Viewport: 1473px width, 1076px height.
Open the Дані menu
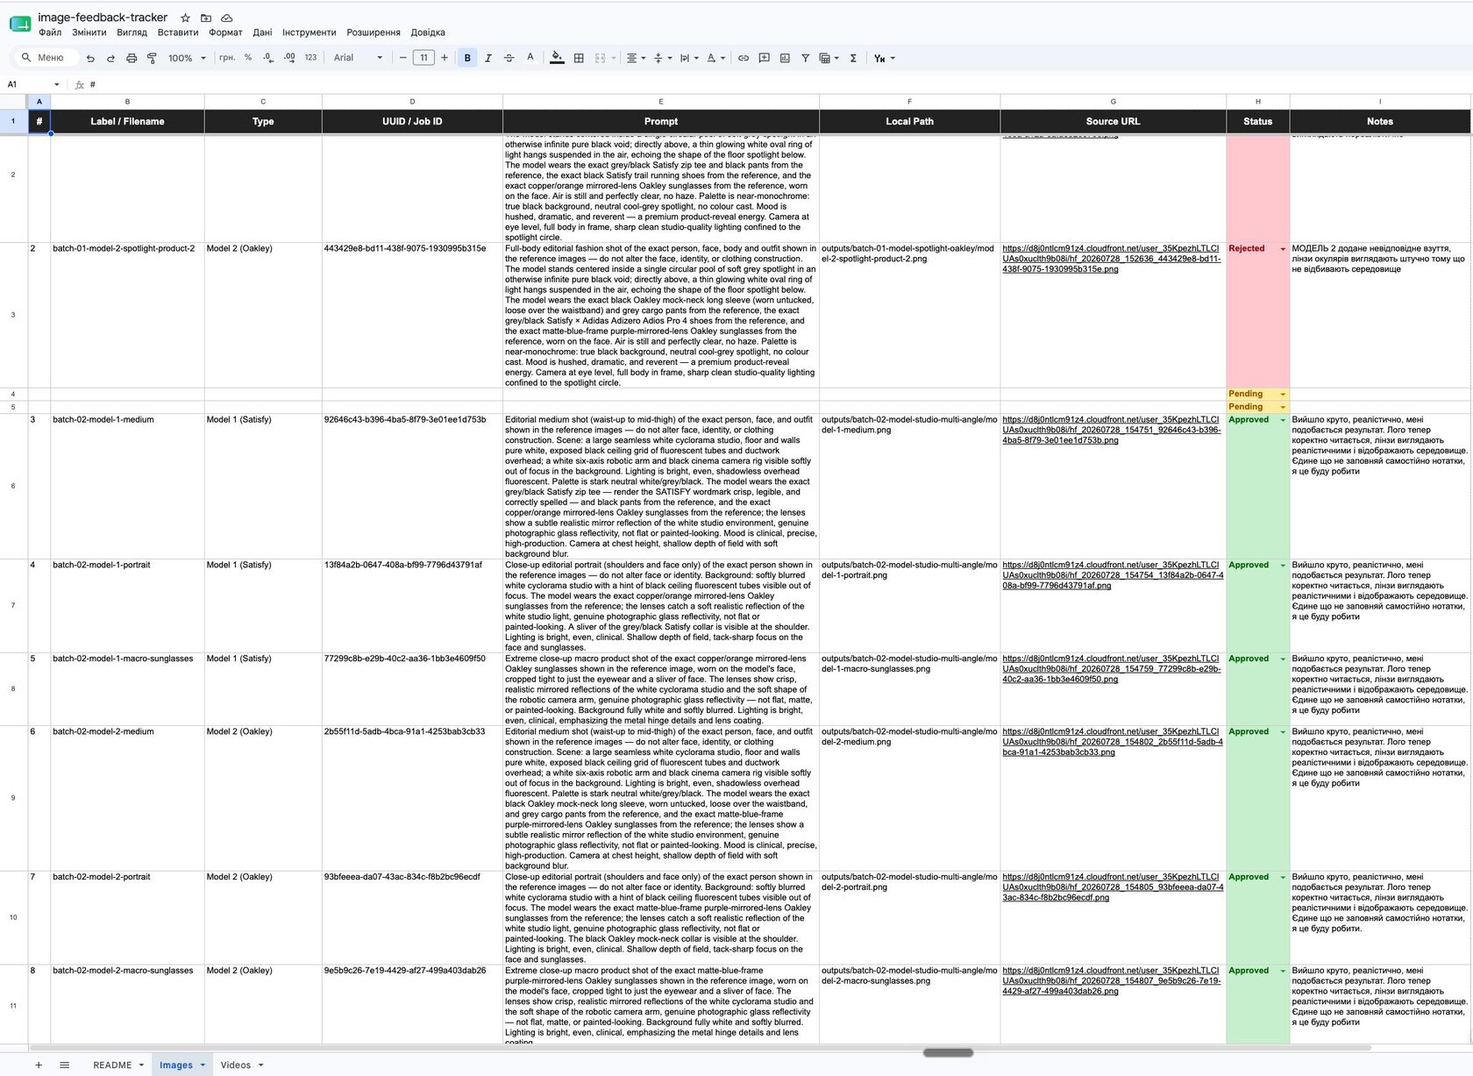(x=262, y=32)
